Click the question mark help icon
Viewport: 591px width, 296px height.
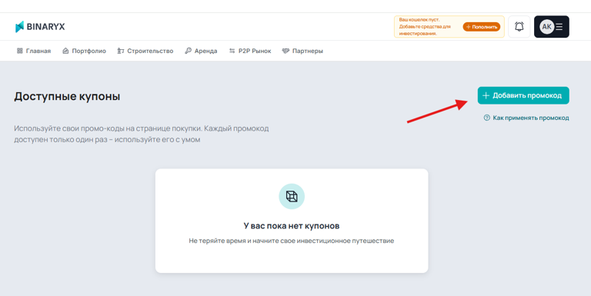486,118
